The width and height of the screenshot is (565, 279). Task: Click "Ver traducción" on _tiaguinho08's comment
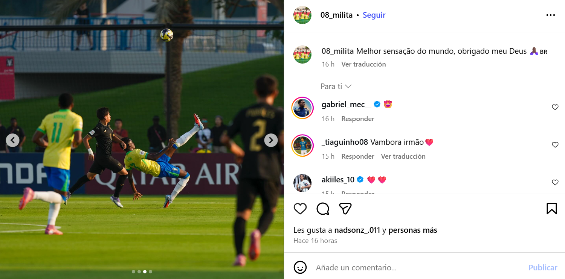pos(403,156)
